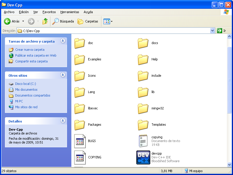Select the Templates folder icon
Screen dimensions: 233x175
(143, 125)
